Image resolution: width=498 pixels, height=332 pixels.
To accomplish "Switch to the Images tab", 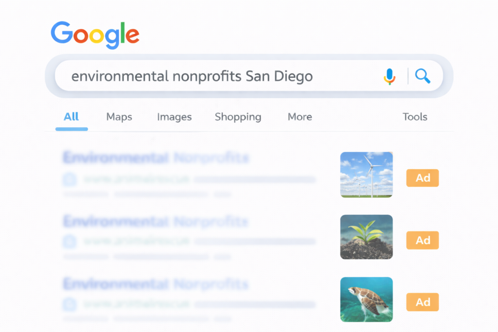I will [x=174, y=117].
